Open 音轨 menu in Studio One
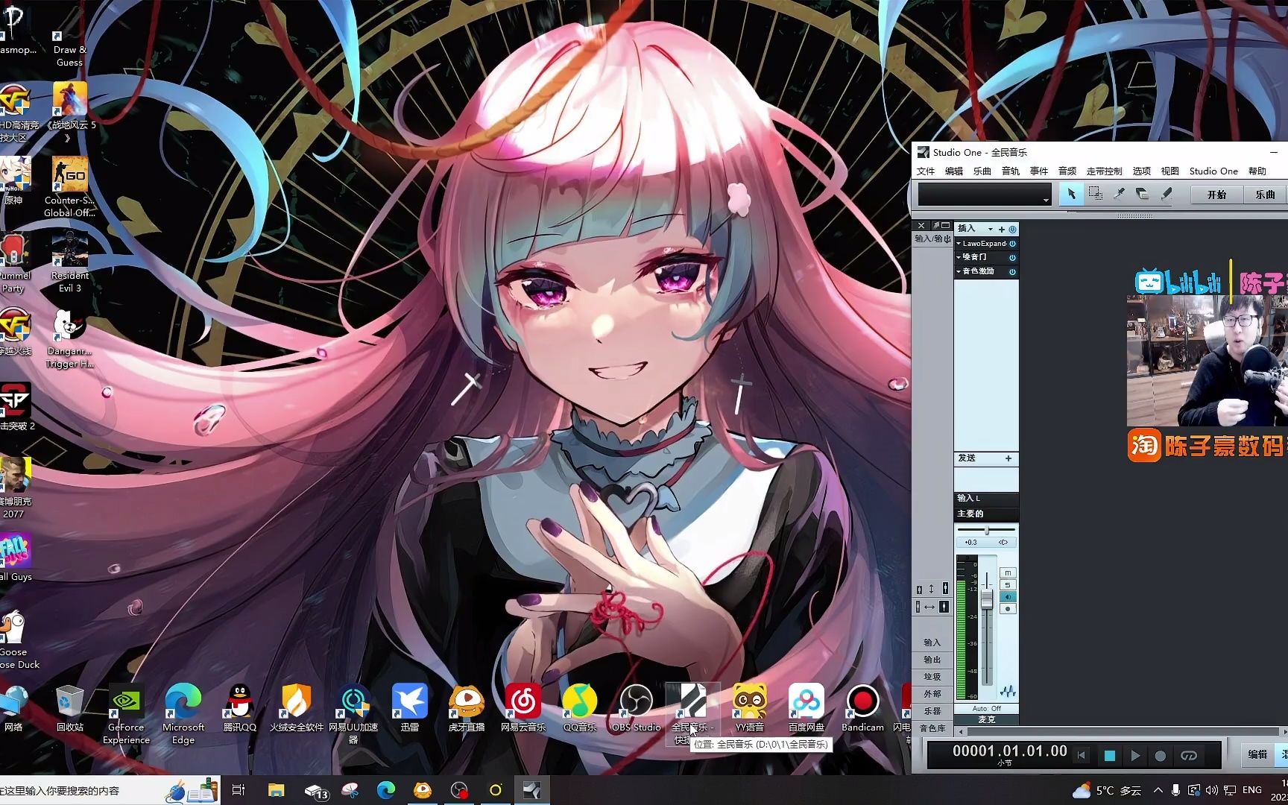1288x805 pixels. point(1011,171)
